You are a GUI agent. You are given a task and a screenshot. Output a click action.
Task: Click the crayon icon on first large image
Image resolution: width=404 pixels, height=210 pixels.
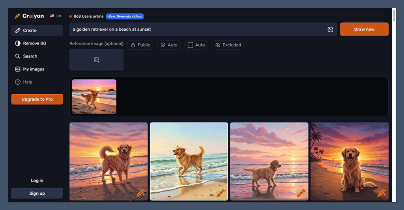click(x=140, y=193)
